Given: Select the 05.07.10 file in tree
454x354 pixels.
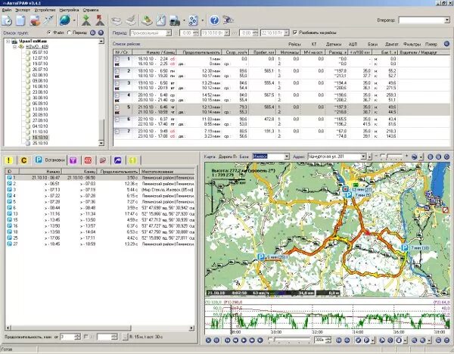Looking at the screenshot, I should coord(40,52).
